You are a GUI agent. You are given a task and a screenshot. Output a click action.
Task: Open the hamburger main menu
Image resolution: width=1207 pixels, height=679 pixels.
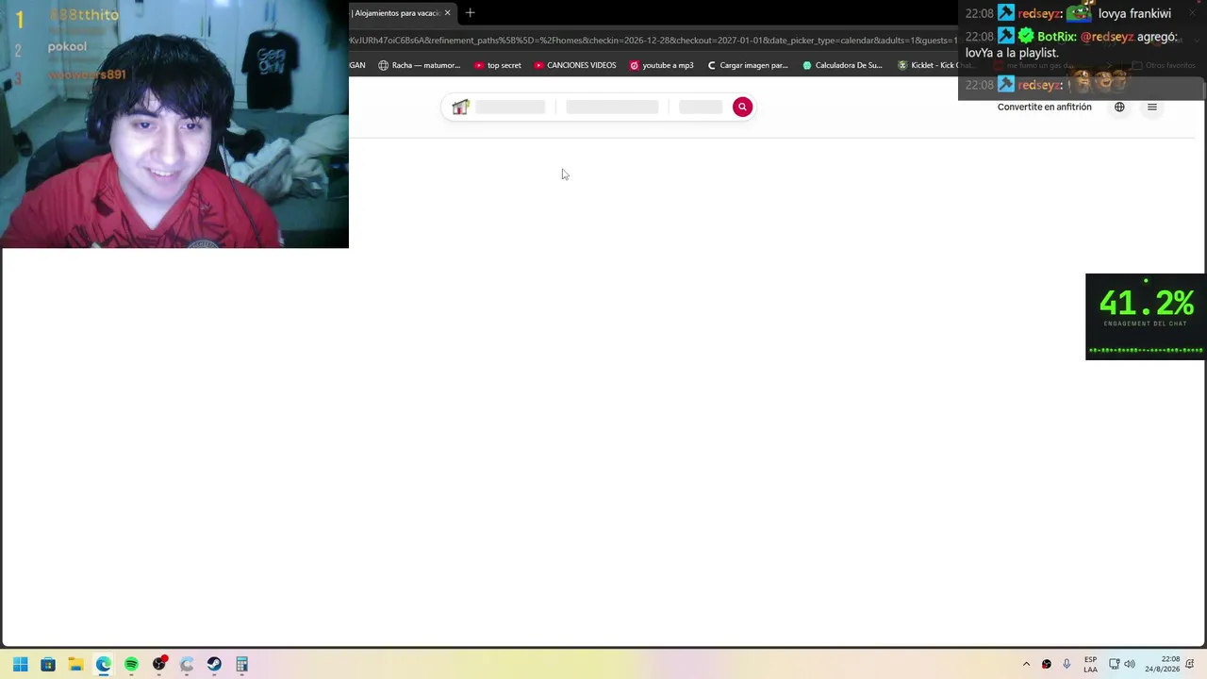point(1151,108)
